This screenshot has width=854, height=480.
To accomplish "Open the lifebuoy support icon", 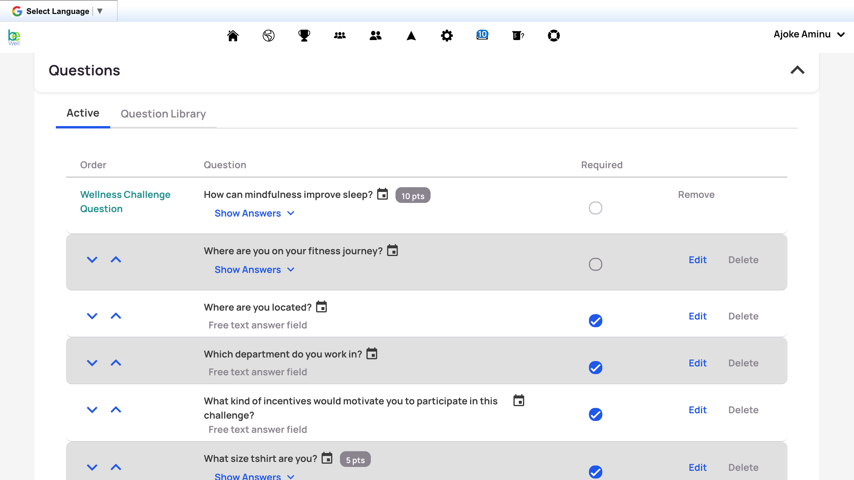I will 554,35.
